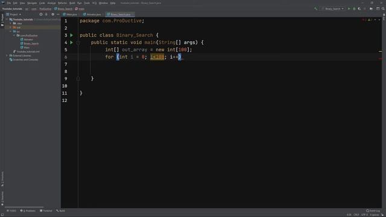Click Youtube_tutorials breadcrumb in navigation bar
The image size is (386, 217).
12,8
